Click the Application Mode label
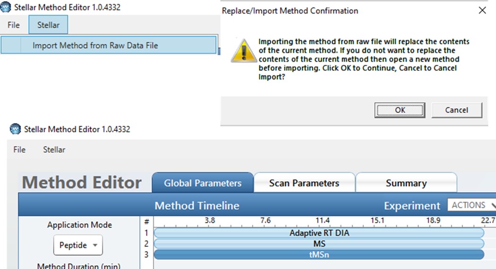The height and width of the screenshot is (269, 496). (79, 225)
